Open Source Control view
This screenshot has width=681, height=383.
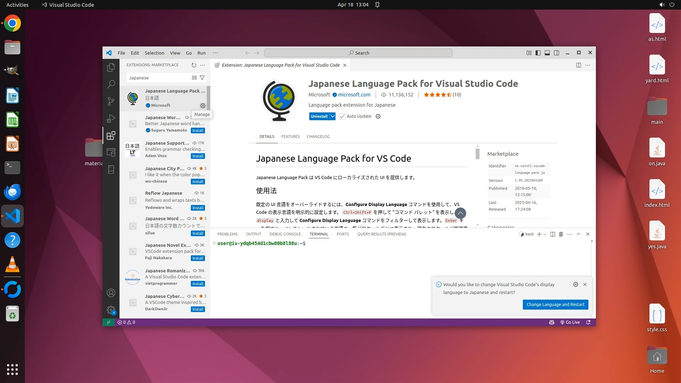tap(111, 101)
